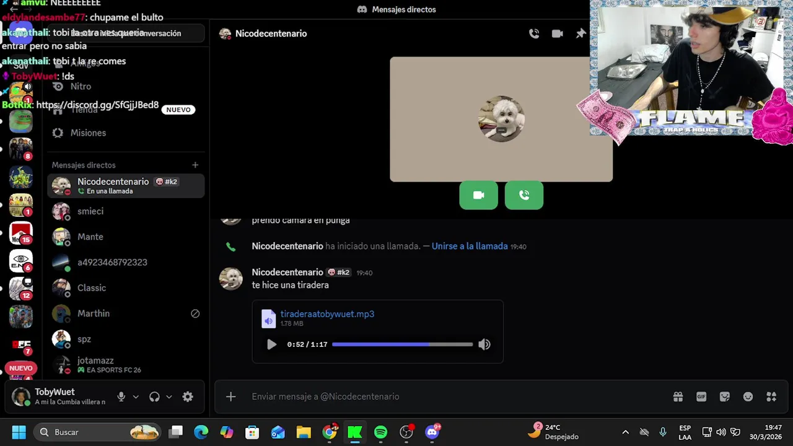This screenshot has height=446, width=793.
Task: Click the blocked icon beside Marthin
Action: point(195,313)
